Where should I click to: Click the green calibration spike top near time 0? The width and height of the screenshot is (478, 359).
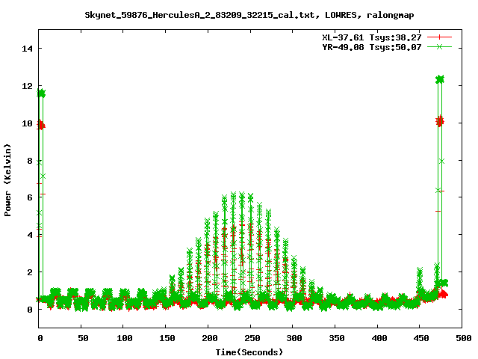tap(41, 93)
